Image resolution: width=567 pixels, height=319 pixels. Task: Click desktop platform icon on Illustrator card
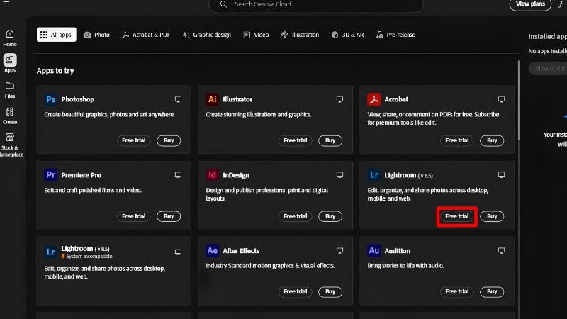339,99
